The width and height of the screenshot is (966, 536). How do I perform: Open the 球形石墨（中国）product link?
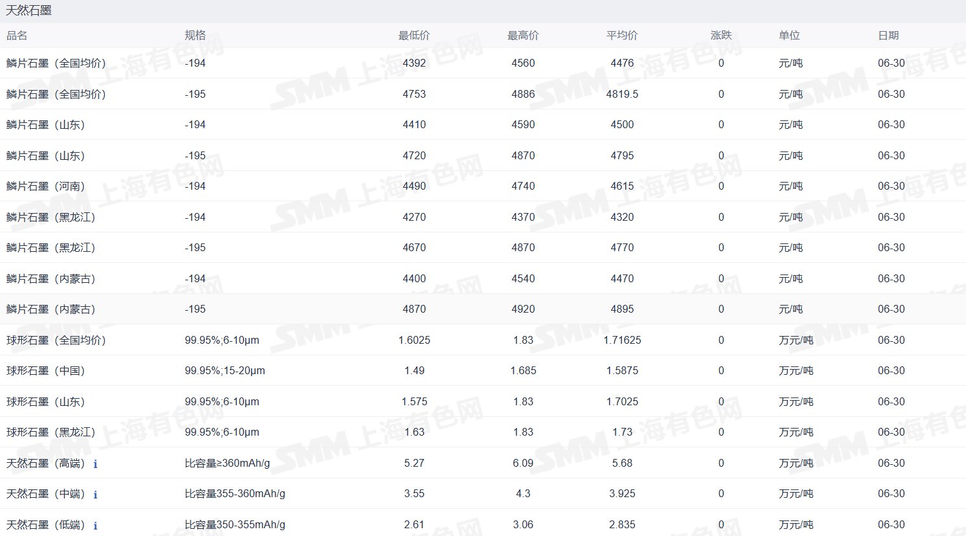pos(46,370)
